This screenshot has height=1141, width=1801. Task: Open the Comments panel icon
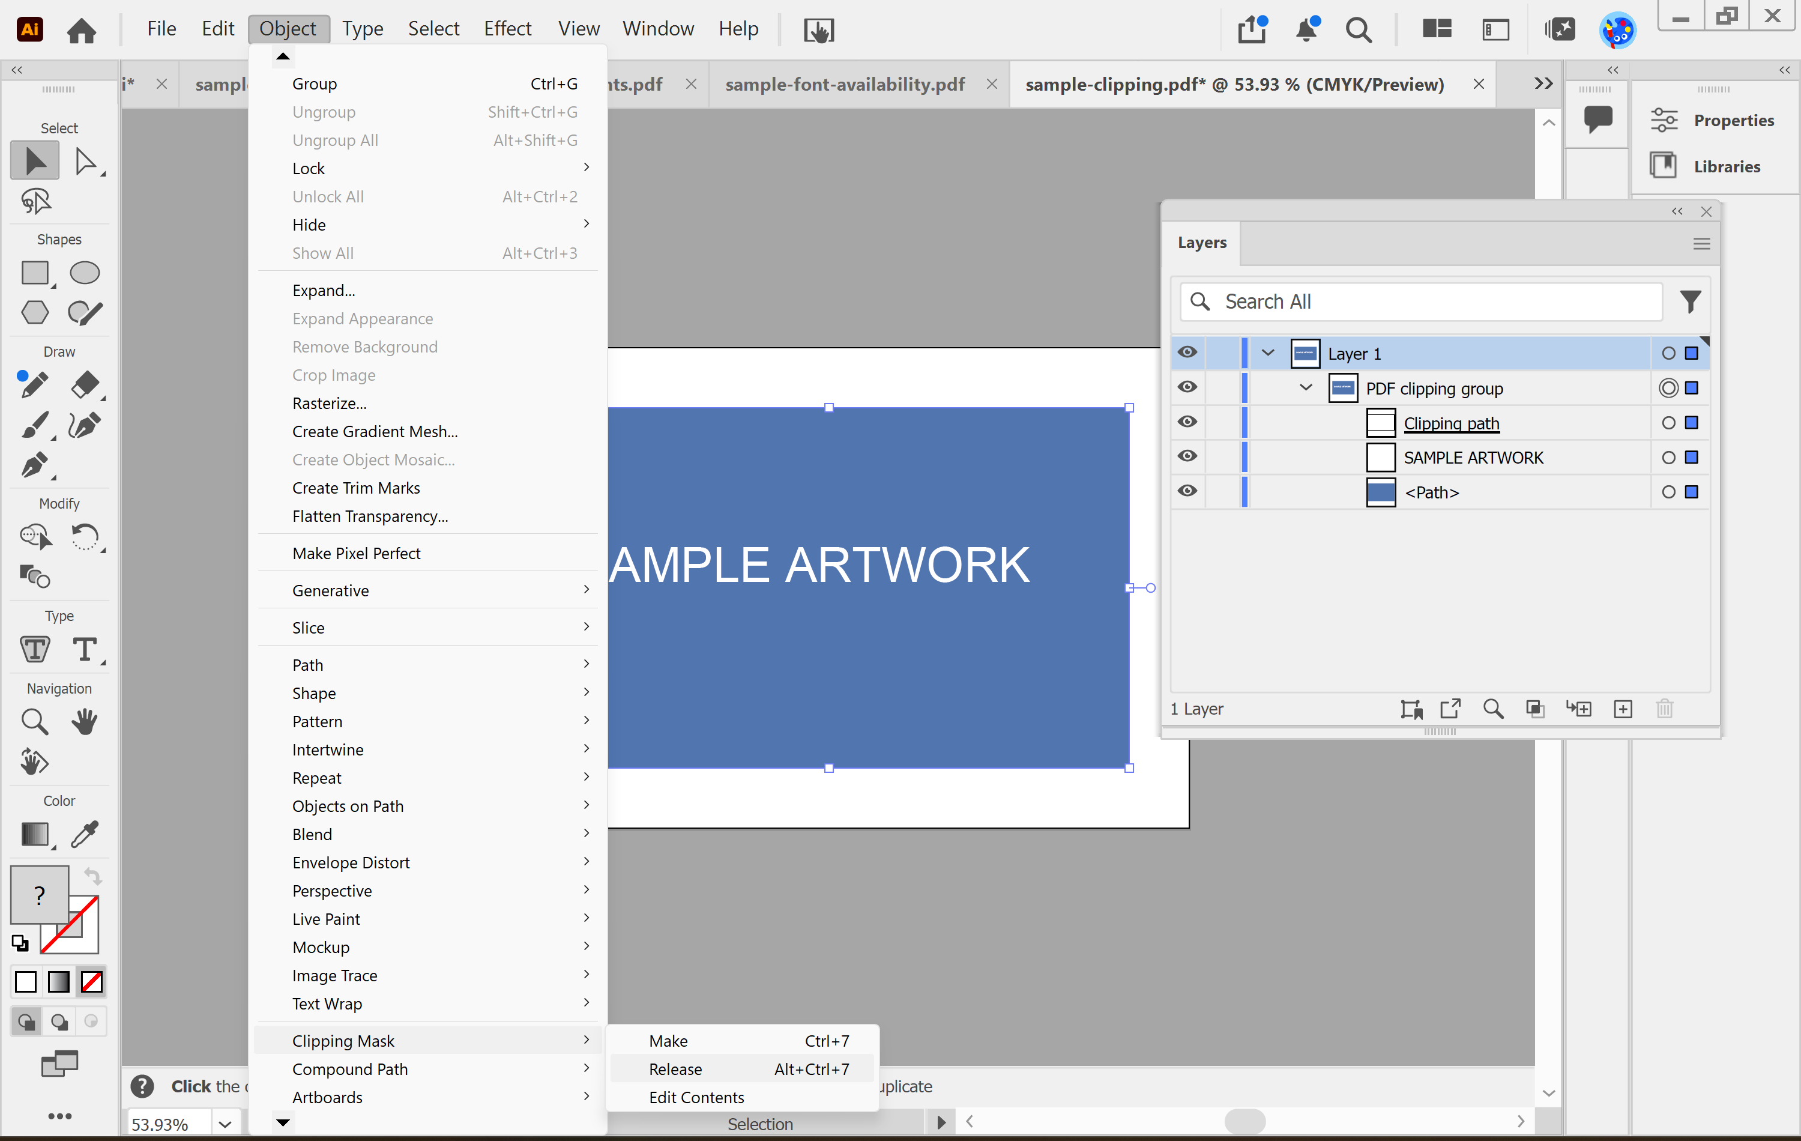(1597, 119)
